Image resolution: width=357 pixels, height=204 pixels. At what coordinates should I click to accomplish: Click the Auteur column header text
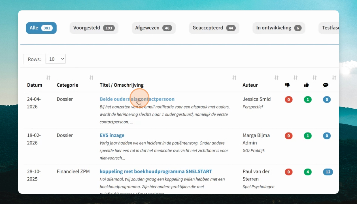pyautogui.click(x=250, y=85)
